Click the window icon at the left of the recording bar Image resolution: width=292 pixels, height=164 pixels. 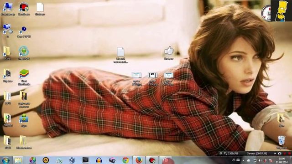[221, 154]
